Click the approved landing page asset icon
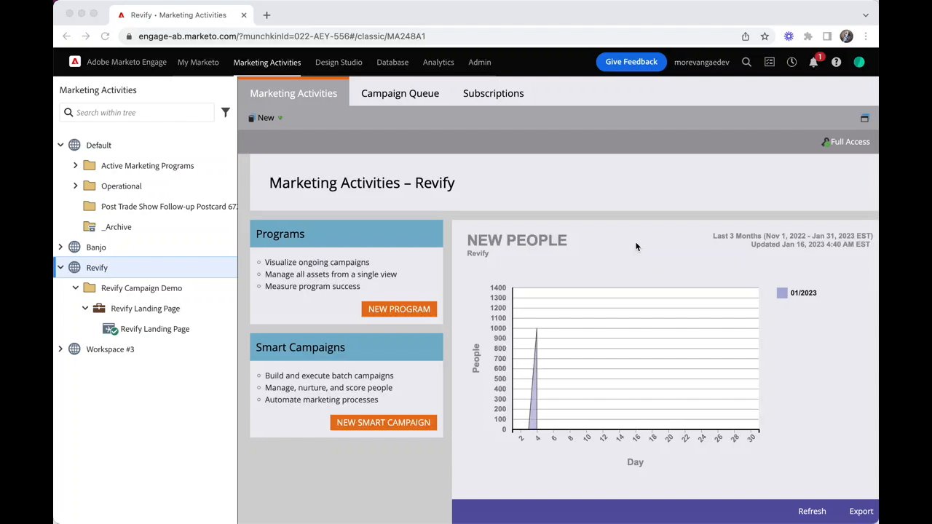 (110, 329)
